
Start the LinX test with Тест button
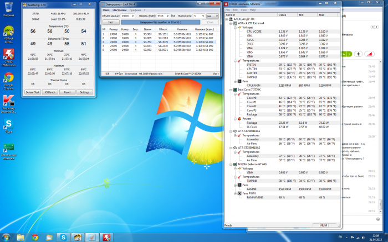coord(111,22)
